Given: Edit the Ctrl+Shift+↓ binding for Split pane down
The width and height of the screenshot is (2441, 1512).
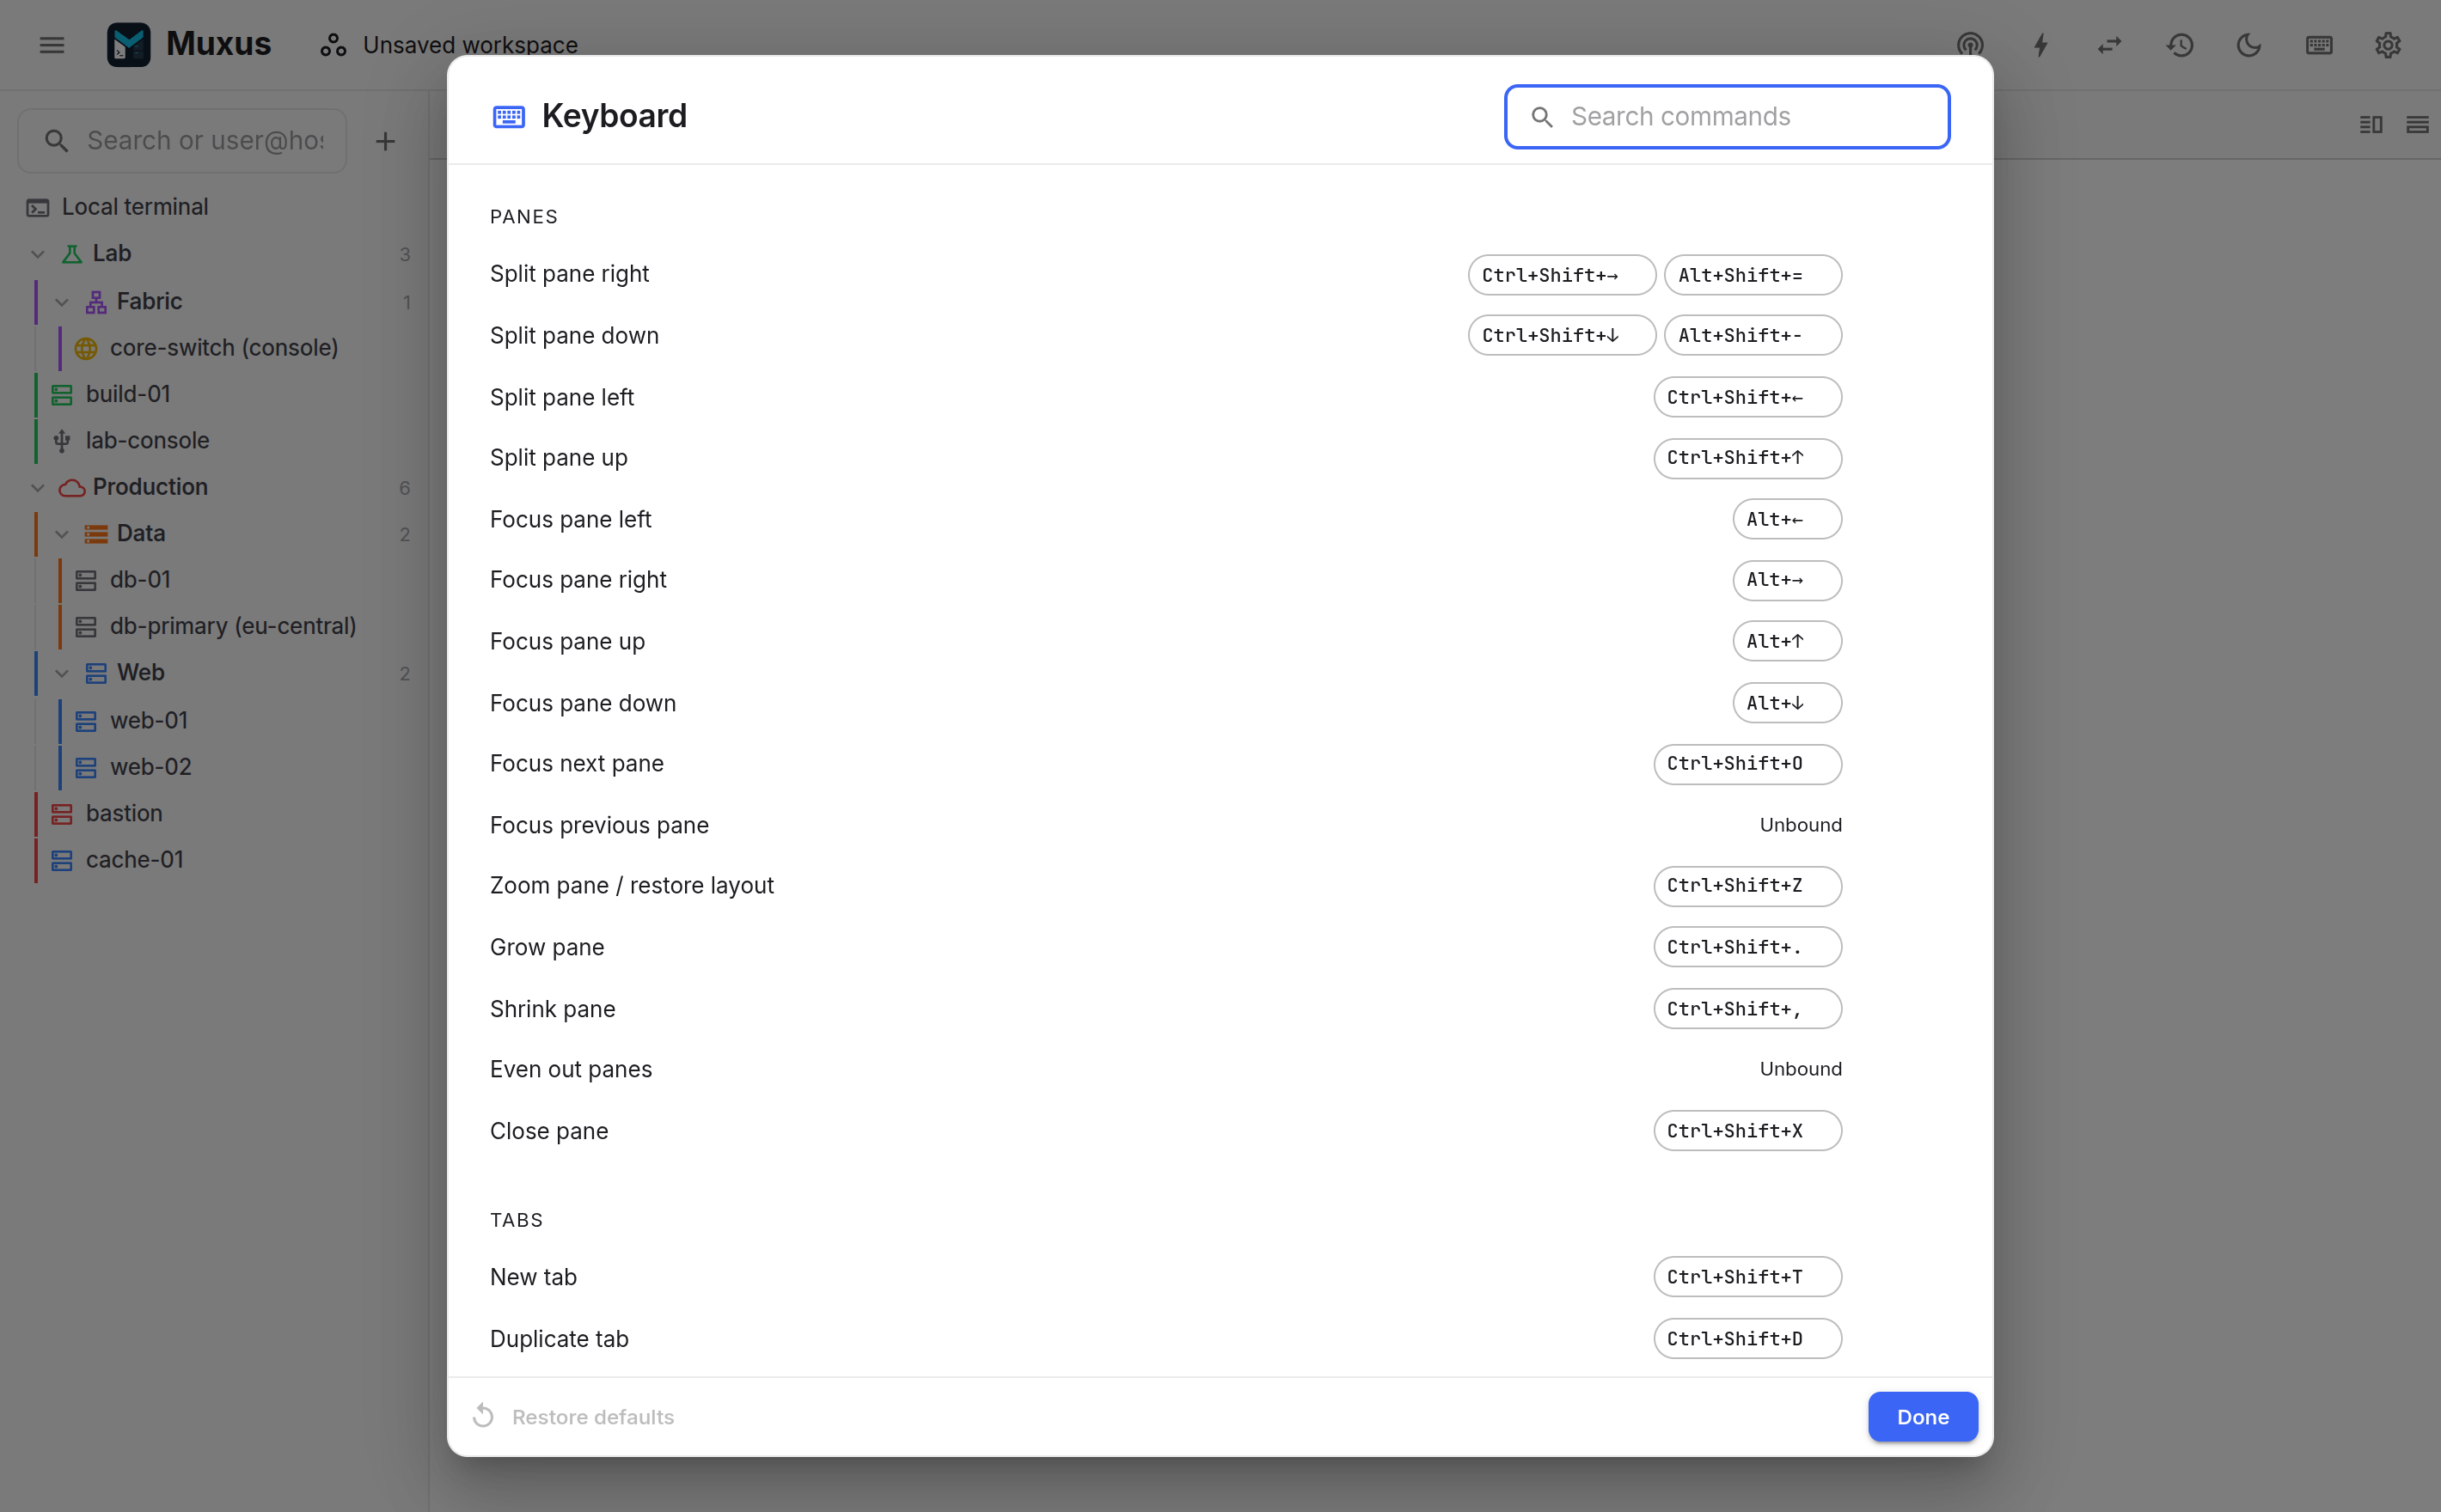Looking at the screenshot, I should click(x=1562, y=335).
